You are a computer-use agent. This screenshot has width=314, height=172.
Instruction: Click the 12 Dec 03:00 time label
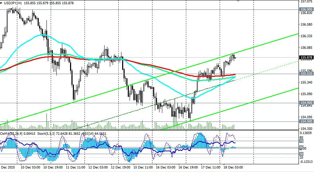click(x=98, y=167)
